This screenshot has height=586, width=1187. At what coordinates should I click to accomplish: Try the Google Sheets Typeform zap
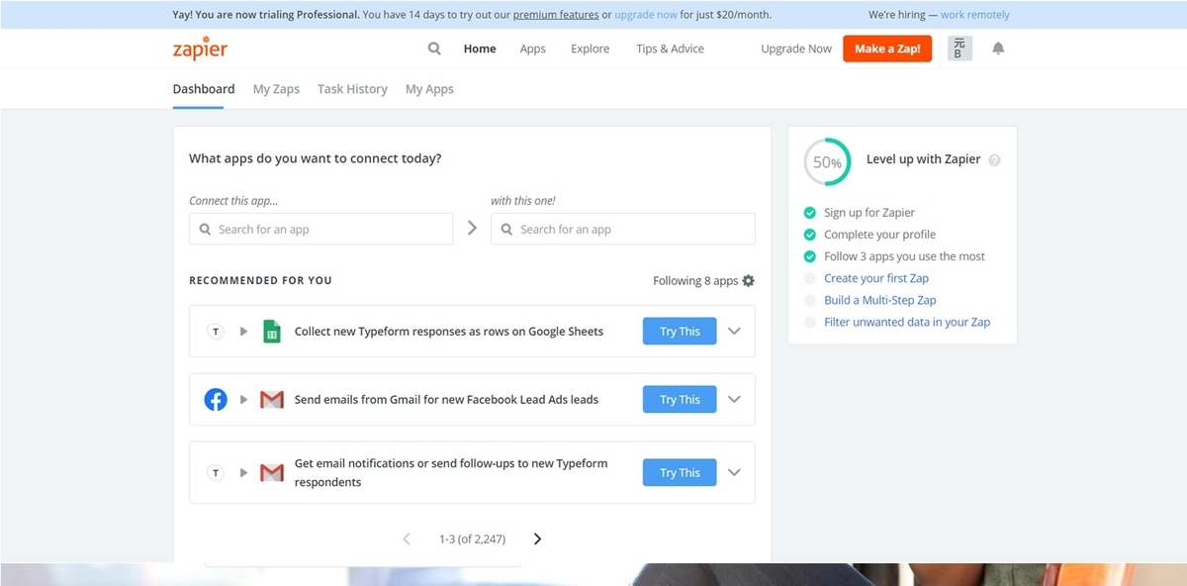click(680, 332)
